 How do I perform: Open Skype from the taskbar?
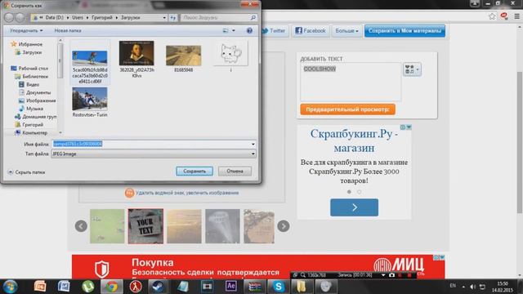(278, 287)
